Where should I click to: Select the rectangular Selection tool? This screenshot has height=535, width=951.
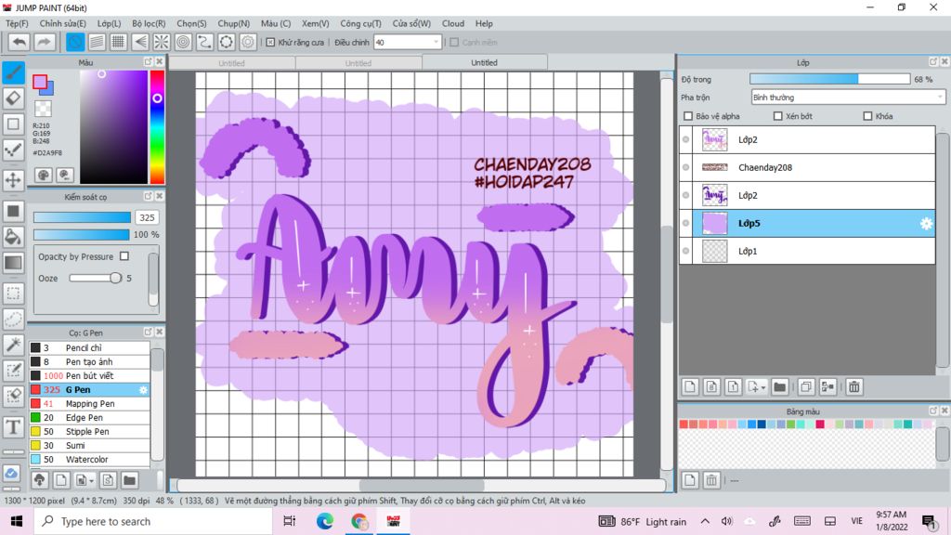pyautogui.click(x=13, y=294)
